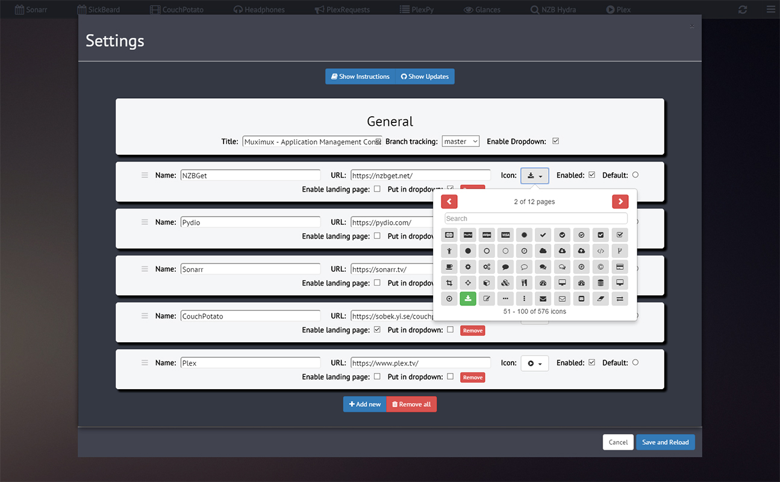Choose the plain checkmark icon

tap(543, 235)
